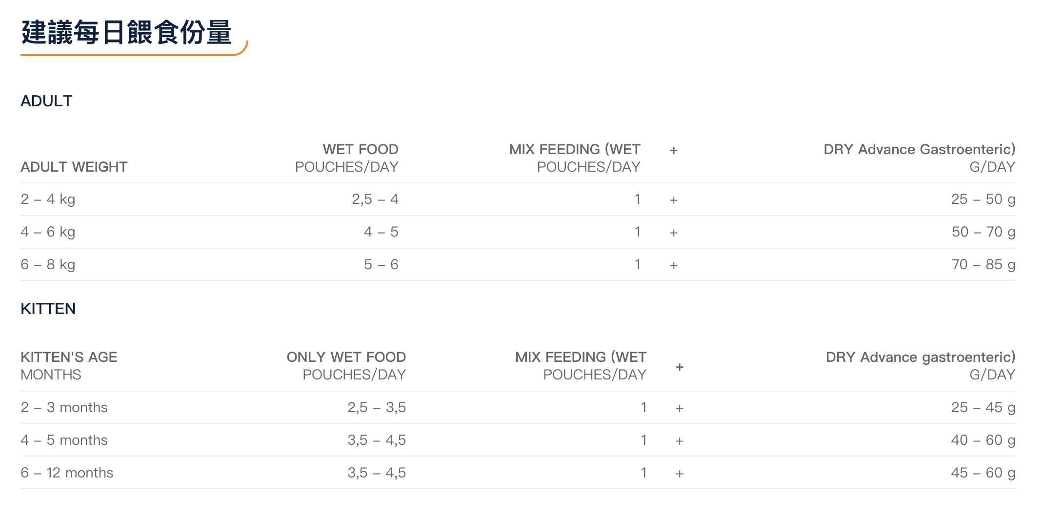The width and height of the screenshot is (1044, 516).
Task: Select the 50 – 70 g dry value
Action: 983,232
